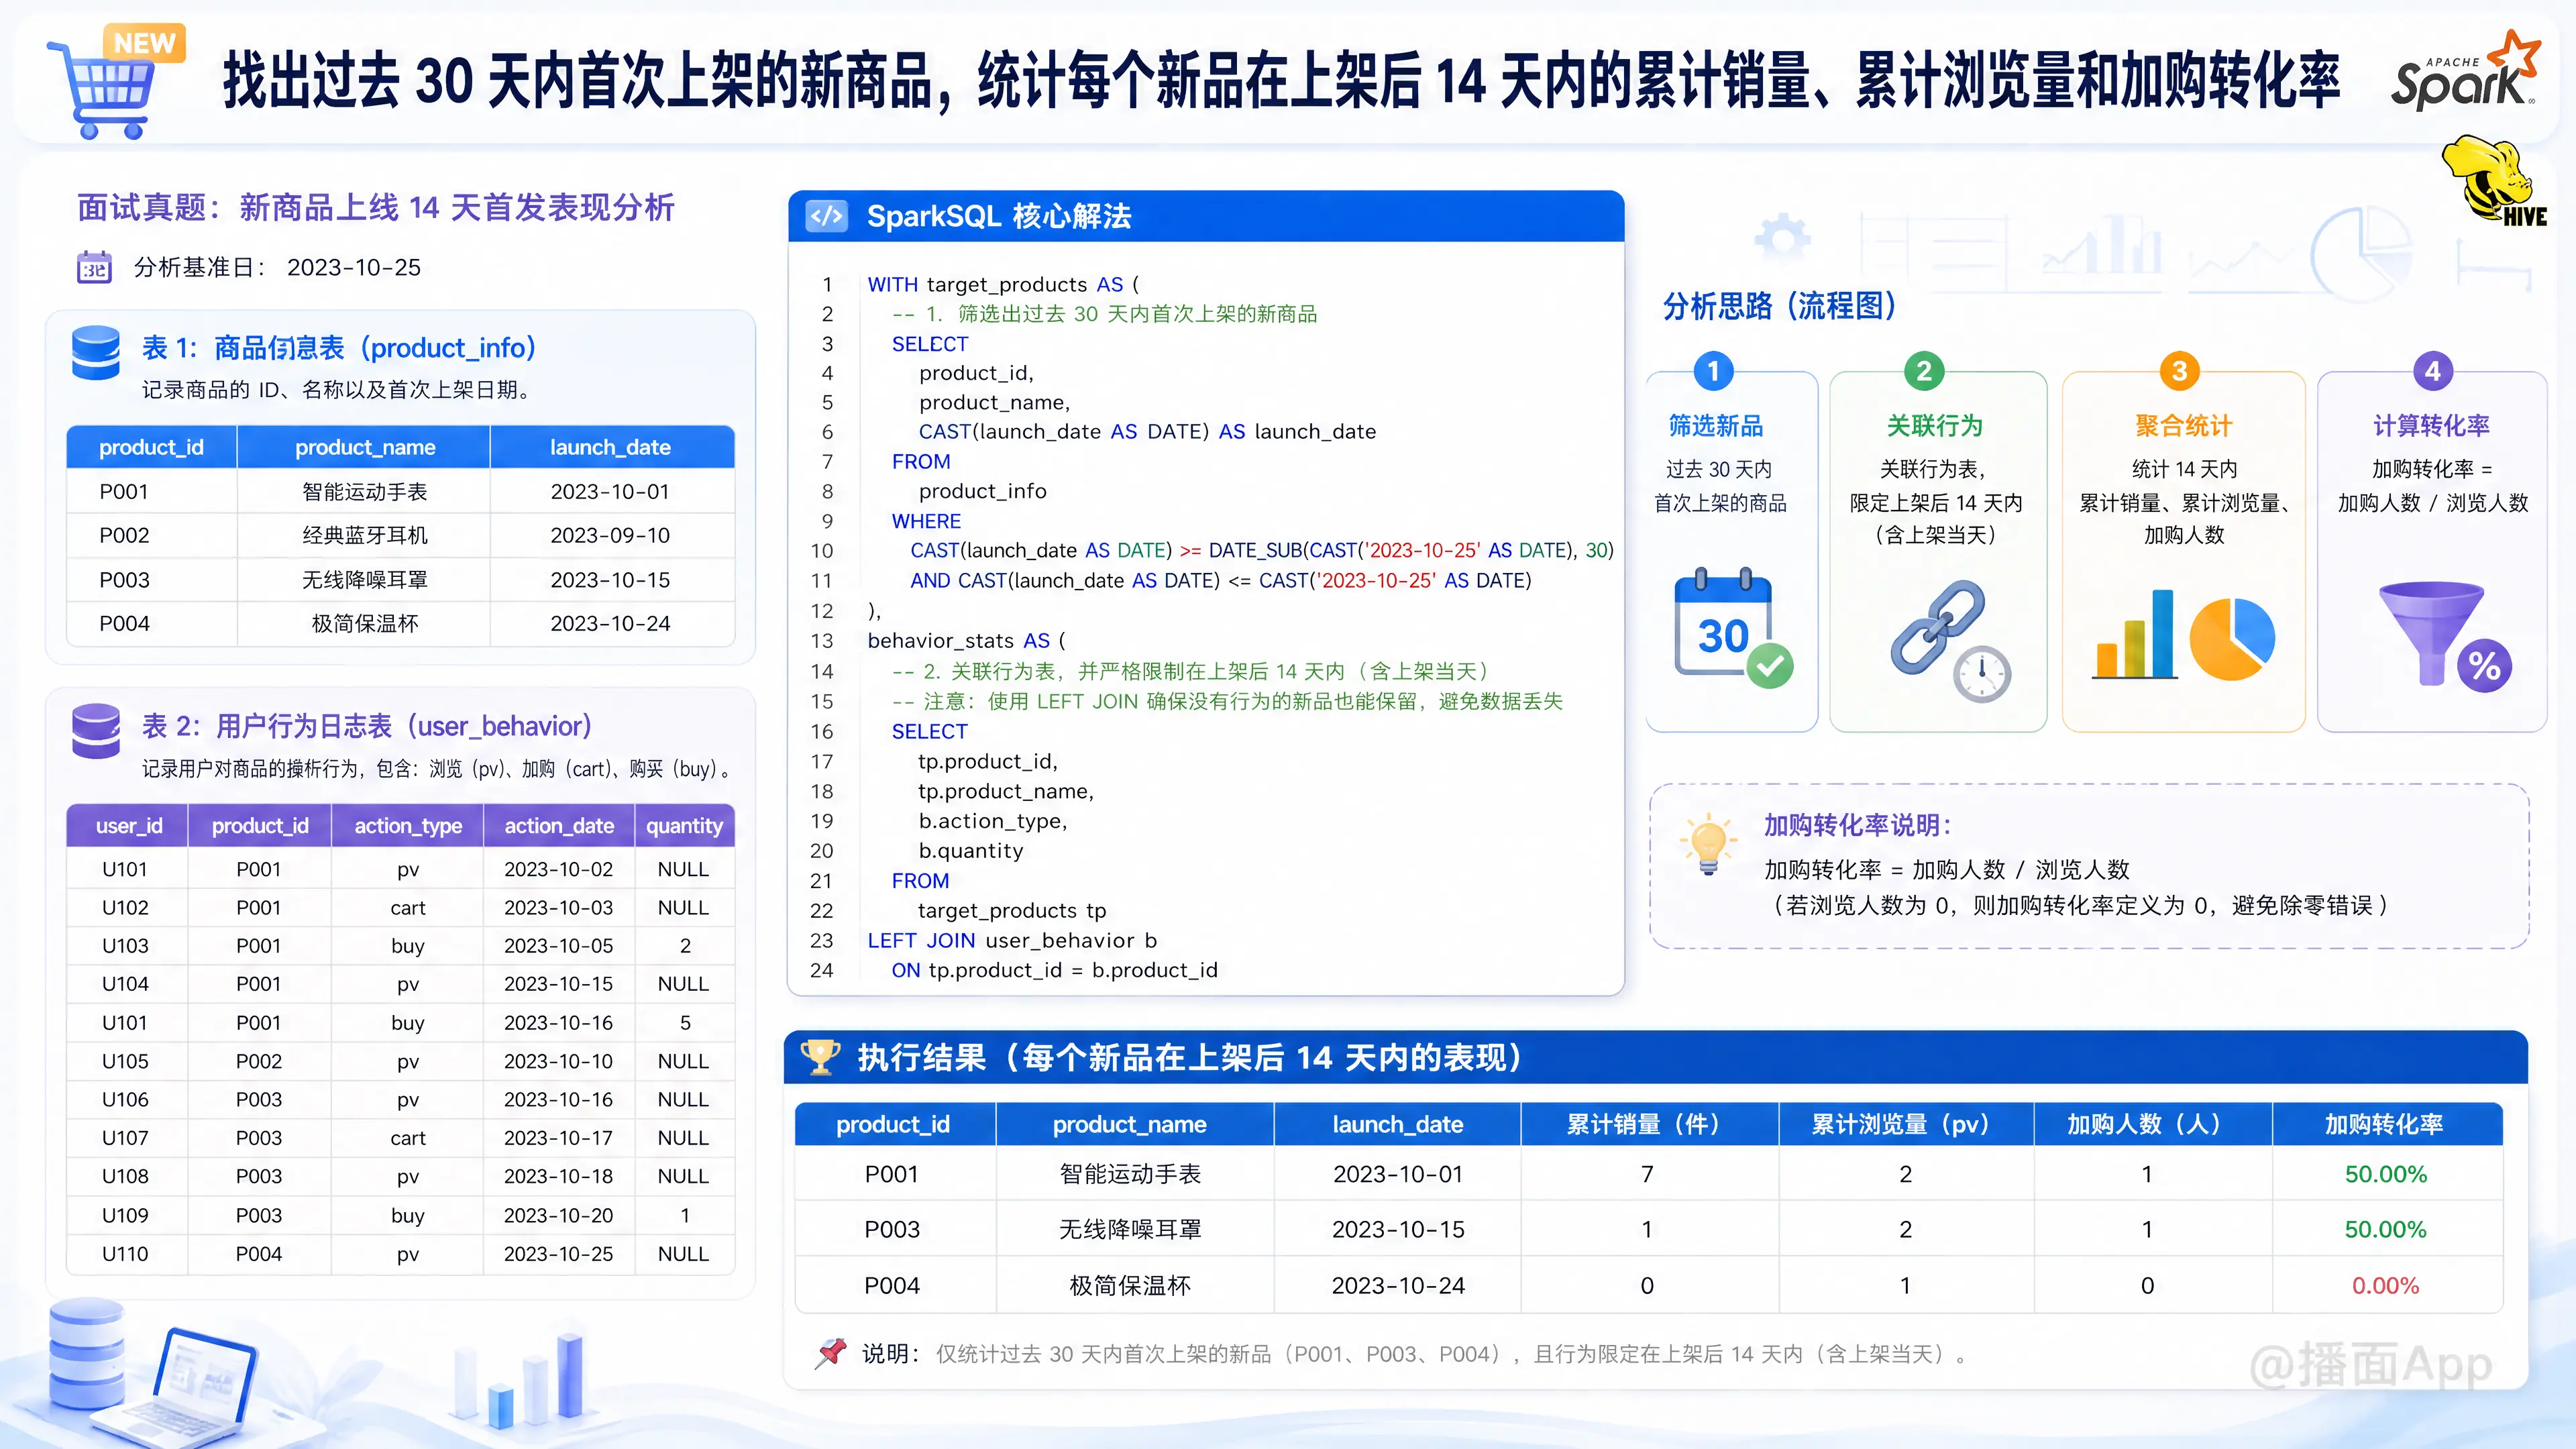Click user U110 in the behavior table
Screen dimensions: 2576x1449
click(125, 1254)
